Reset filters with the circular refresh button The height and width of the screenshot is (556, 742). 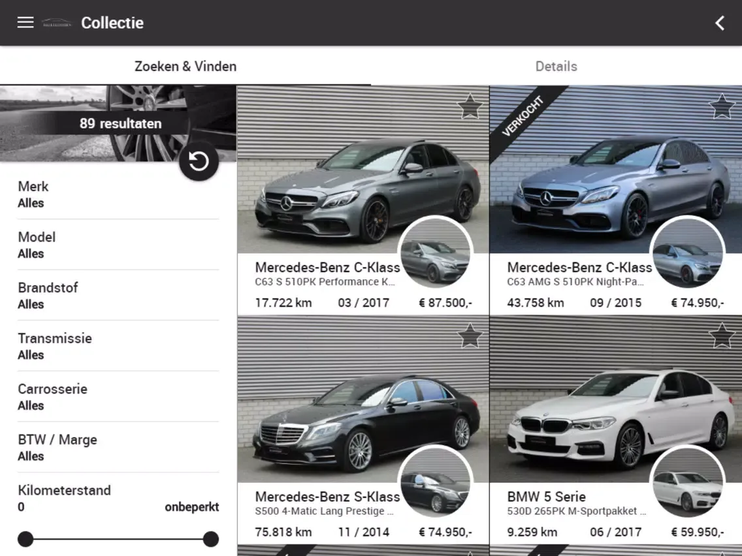199,161
